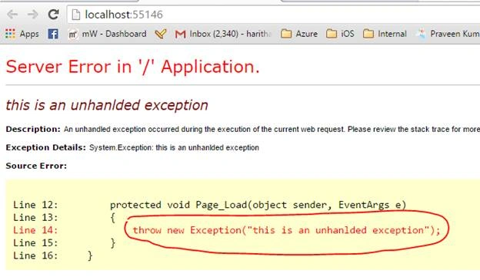Image resolution: width=480 pixels, height=280 pixels.
Task: Open the Praveen Kum bookmark
Action: pos(448,34)
